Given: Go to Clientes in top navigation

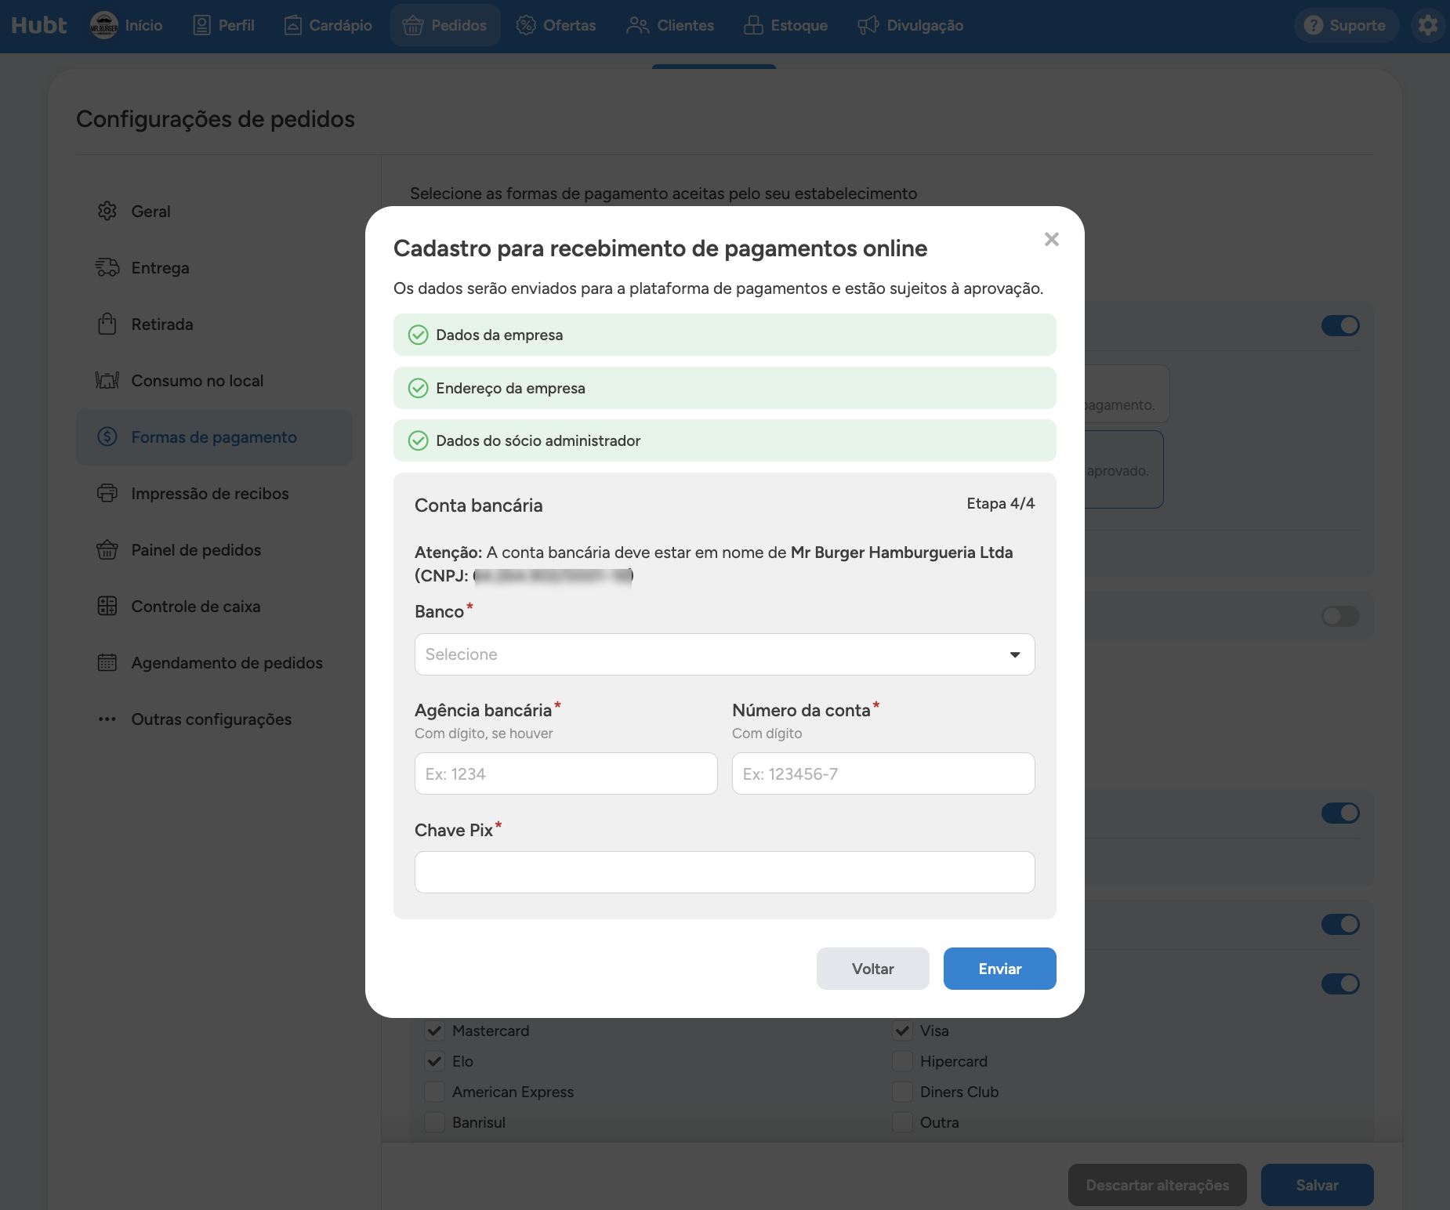Looking at the screenshot, I should [670, 25].
